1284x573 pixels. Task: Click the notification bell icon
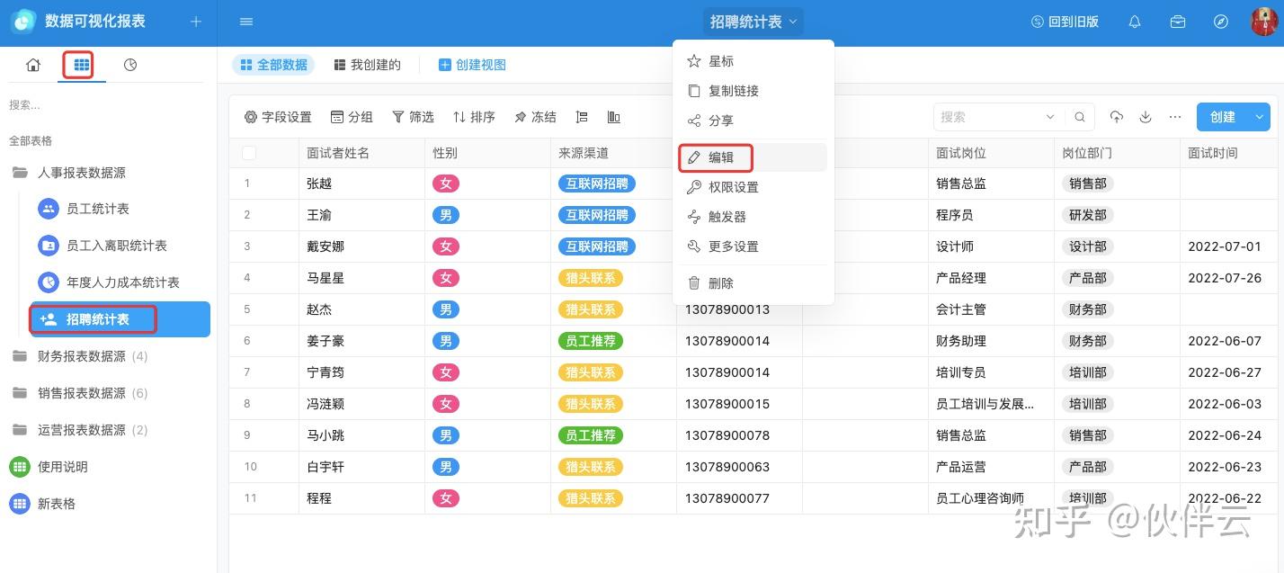pos(1135,22)
